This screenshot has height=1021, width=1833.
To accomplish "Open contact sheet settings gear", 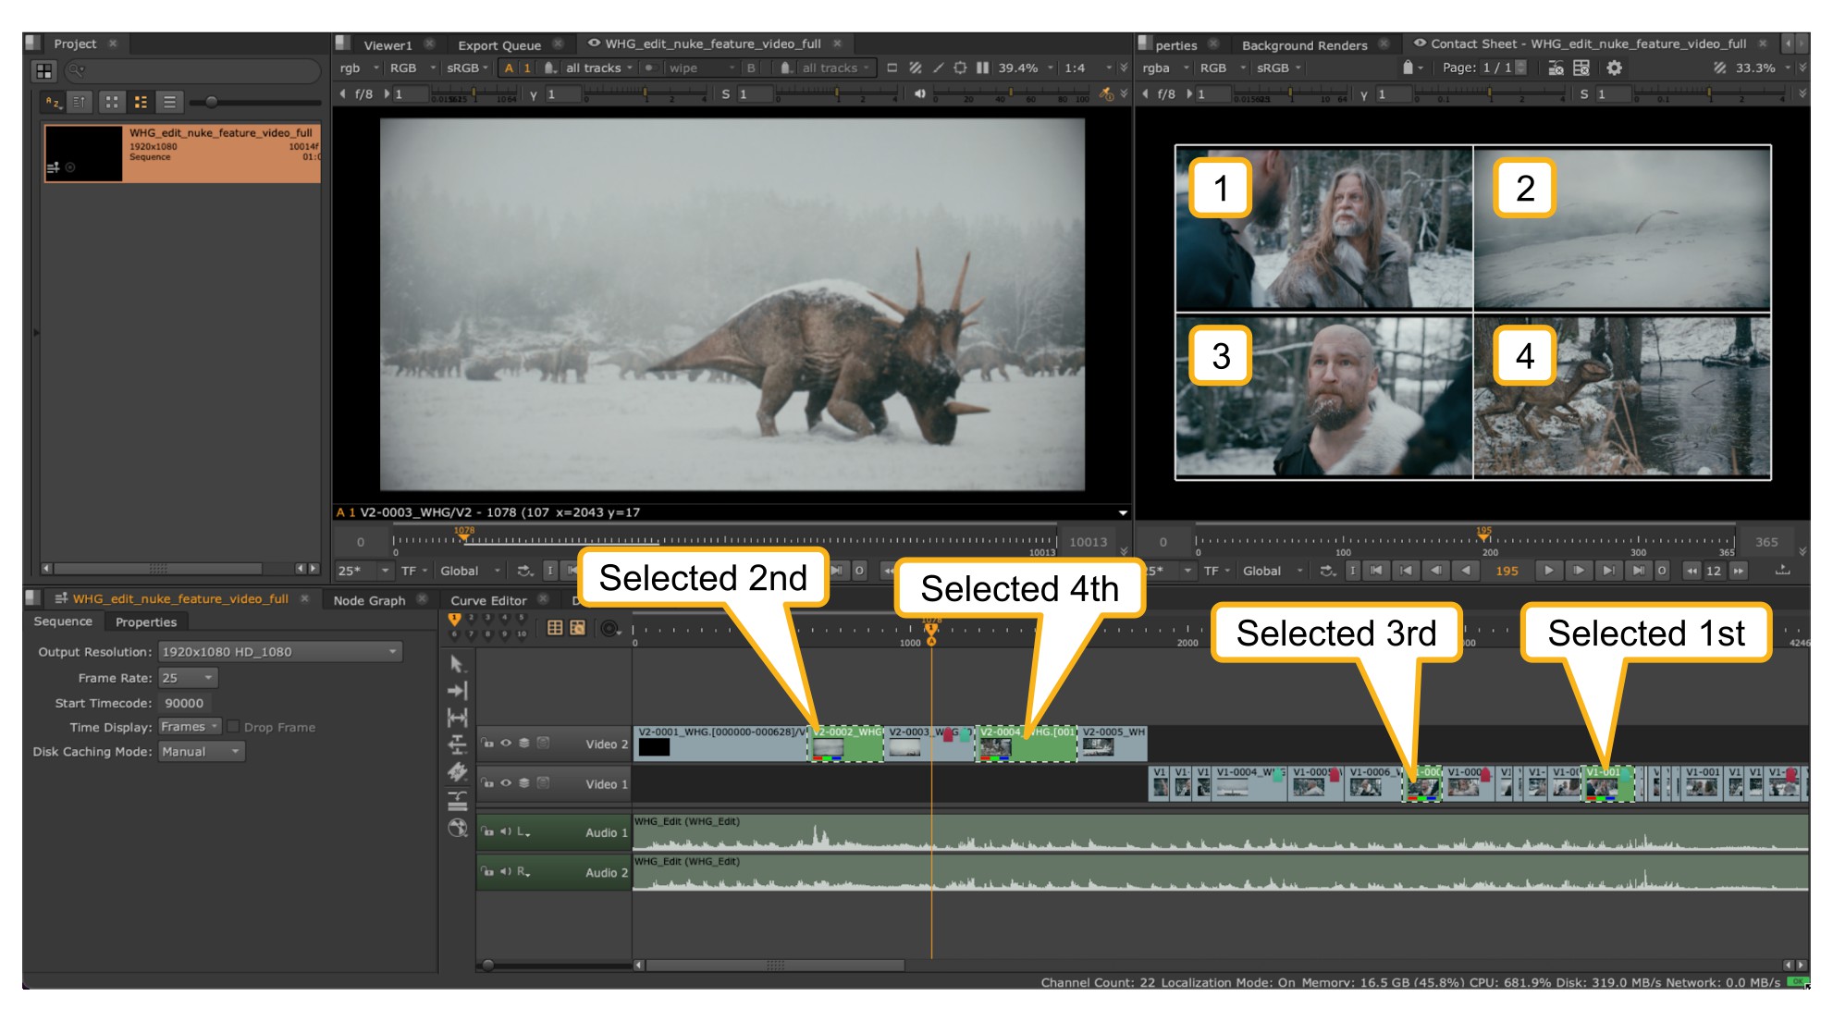I will click(1614, 68).
